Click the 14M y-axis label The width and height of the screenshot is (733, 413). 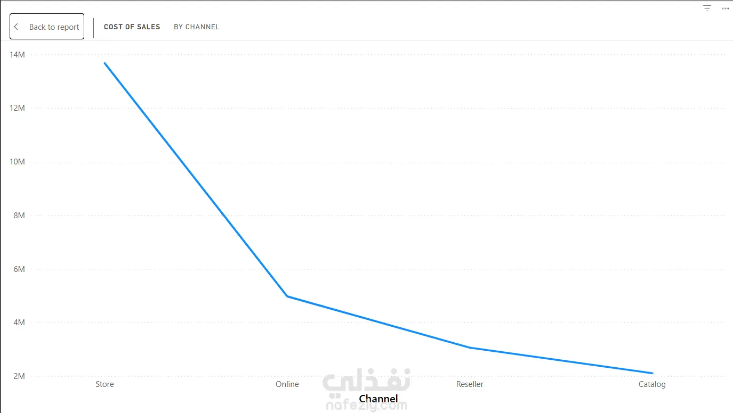pyautogui.click(x=18, y=55)
